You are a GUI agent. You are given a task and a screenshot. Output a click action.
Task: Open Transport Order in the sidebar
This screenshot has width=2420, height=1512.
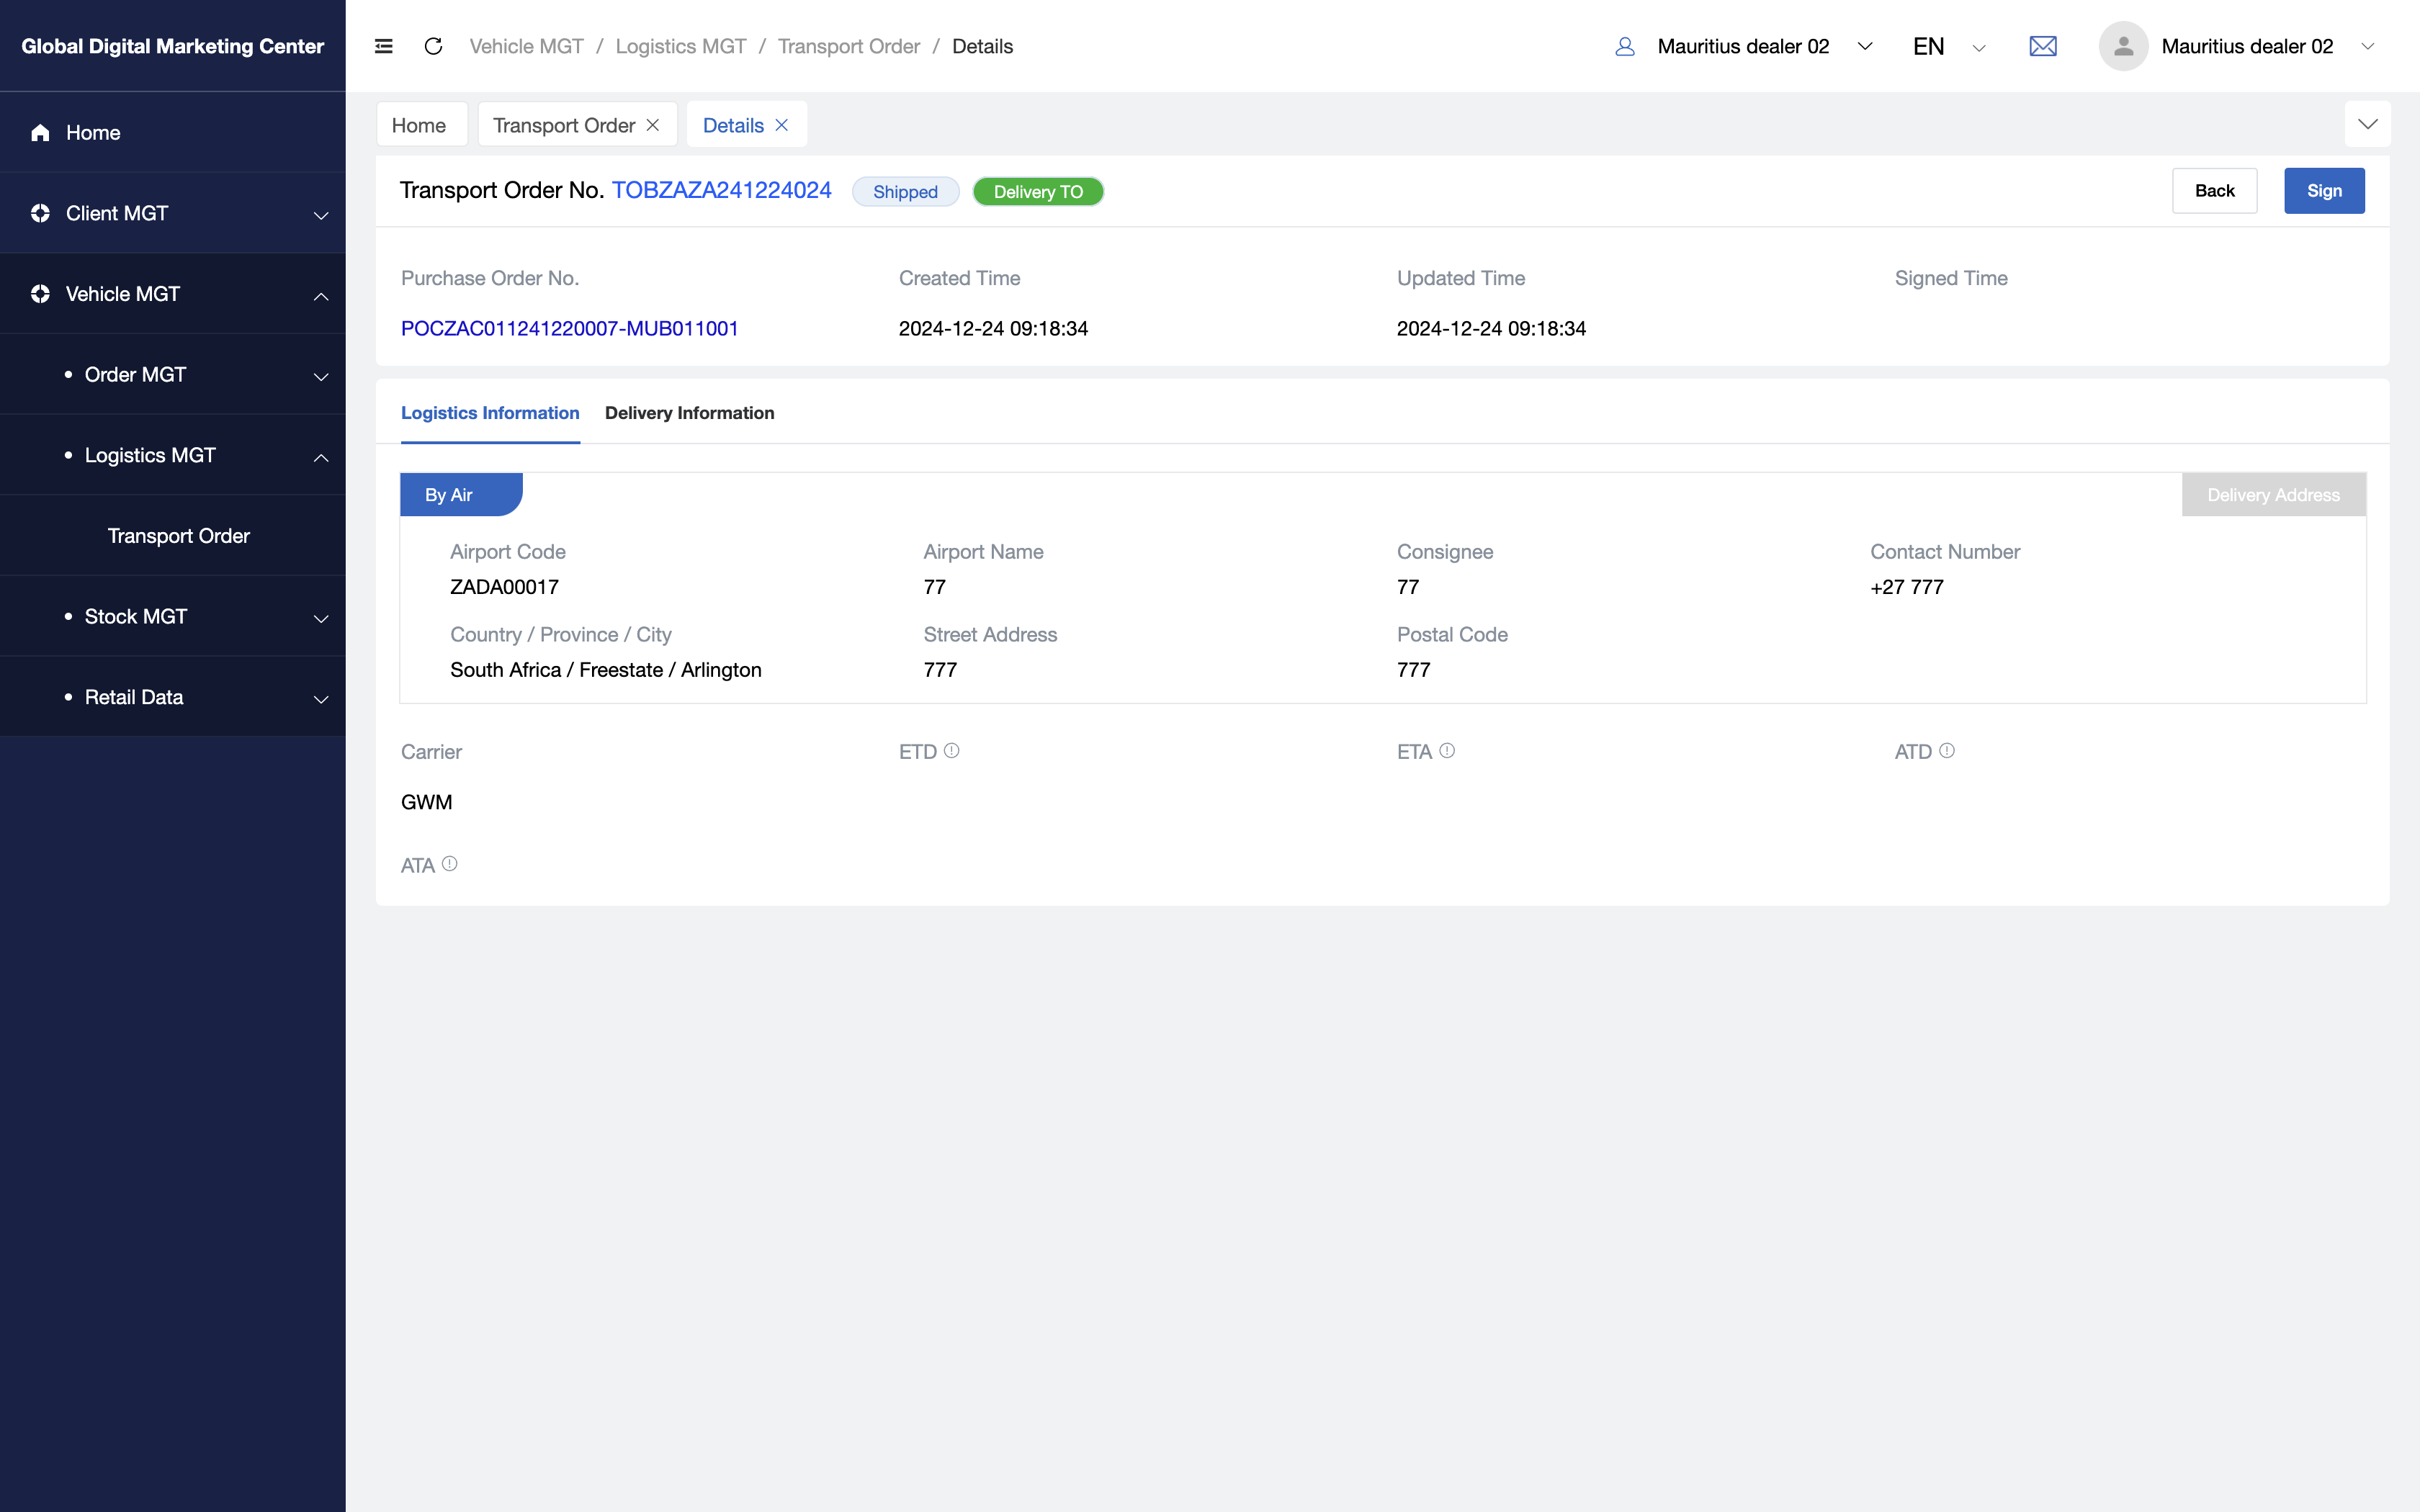(x=178, y=536)
